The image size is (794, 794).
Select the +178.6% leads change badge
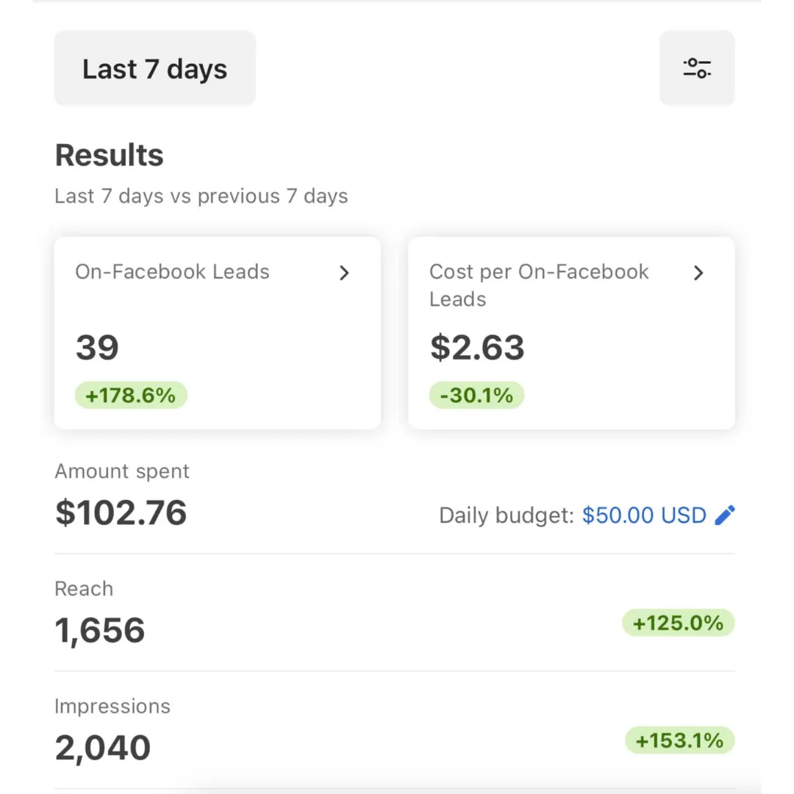tap(131, 395)
